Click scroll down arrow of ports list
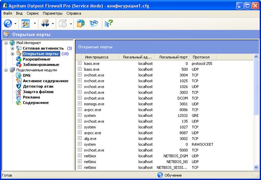This screenshot has height=180, width=261. 256,167
